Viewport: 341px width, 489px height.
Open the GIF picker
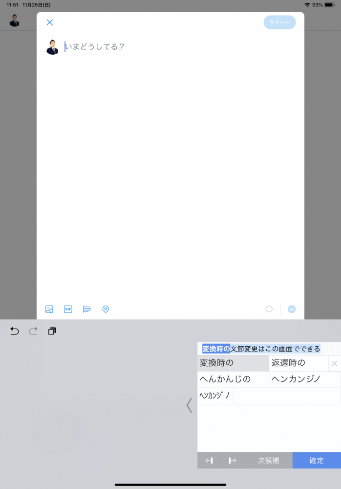(x=68, y=309)
